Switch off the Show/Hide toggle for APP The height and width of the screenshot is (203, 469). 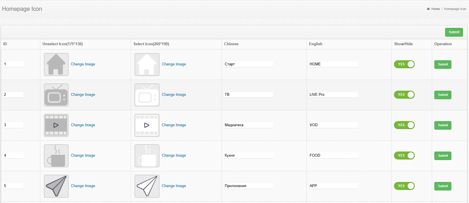pos(404,186)
